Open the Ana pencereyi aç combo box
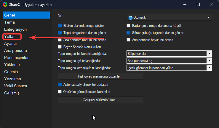This screenshot has height=128, width=219. (169, 61)
